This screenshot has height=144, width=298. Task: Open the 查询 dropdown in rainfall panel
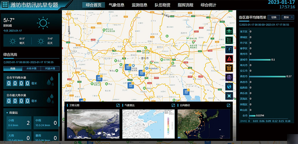[288, 17]
